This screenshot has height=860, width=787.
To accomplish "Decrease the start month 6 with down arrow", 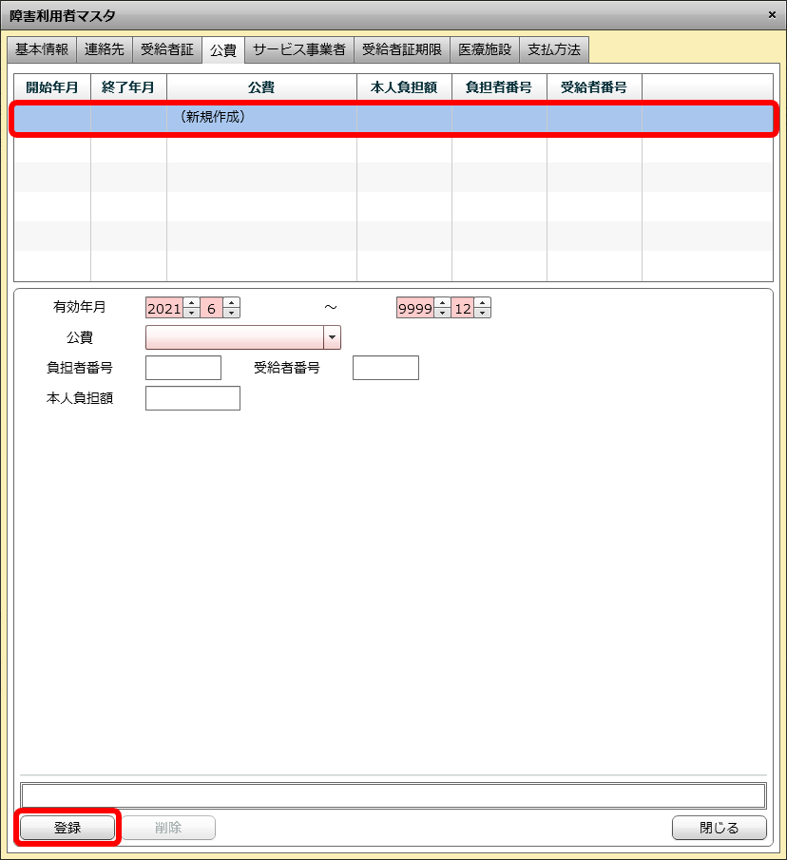I will point(231,314).
